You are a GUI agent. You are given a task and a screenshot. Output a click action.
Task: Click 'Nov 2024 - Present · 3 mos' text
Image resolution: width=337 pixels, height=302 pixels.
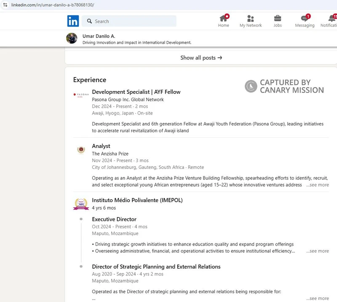coord(120,160)
